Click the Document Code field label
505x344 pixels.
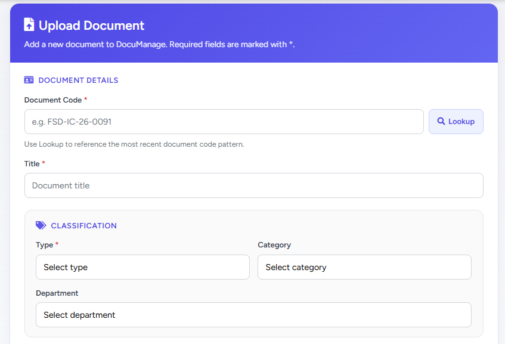pyautogui.click(x=53, y=100)
